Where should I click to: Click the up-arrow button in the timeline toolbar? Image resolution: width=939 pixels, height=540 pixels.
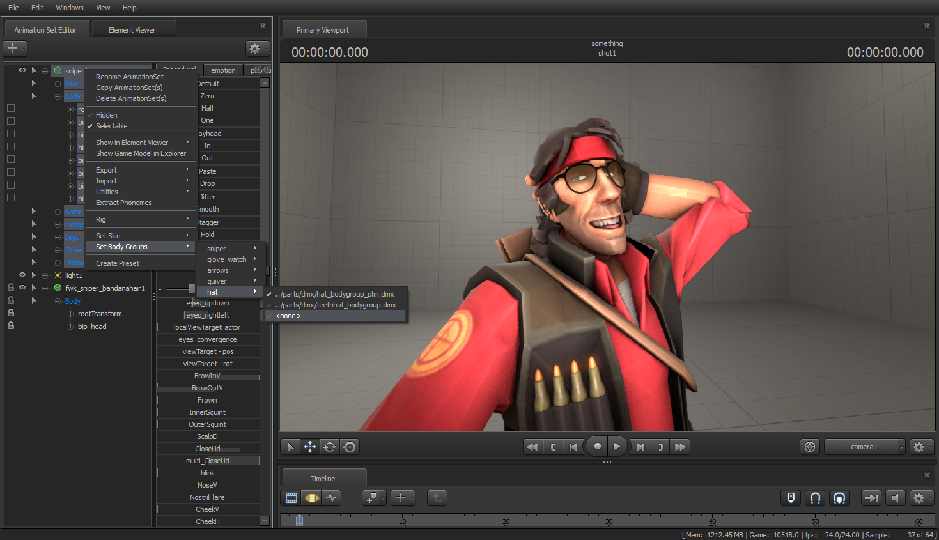[x=437, y=498]
